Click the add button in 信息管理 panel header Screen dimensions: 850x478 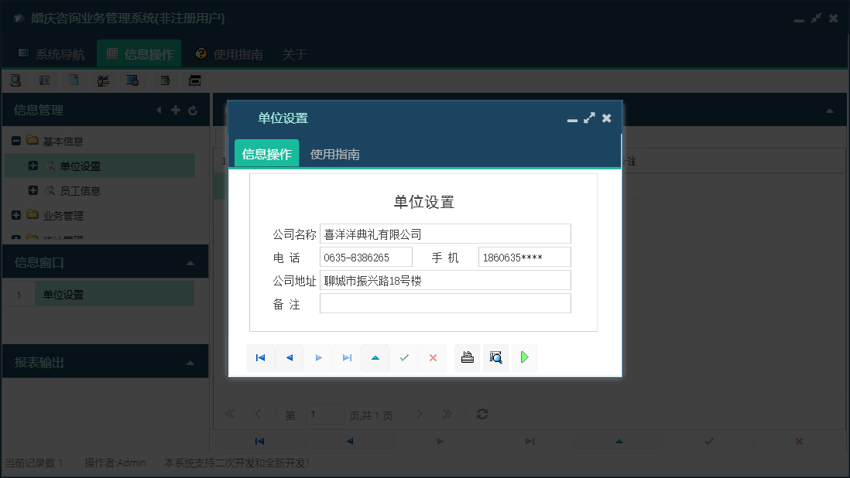point(176,110)
